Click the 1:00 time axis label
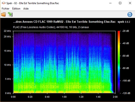This screenshot has height=102, width=135. tap(64, 97)
